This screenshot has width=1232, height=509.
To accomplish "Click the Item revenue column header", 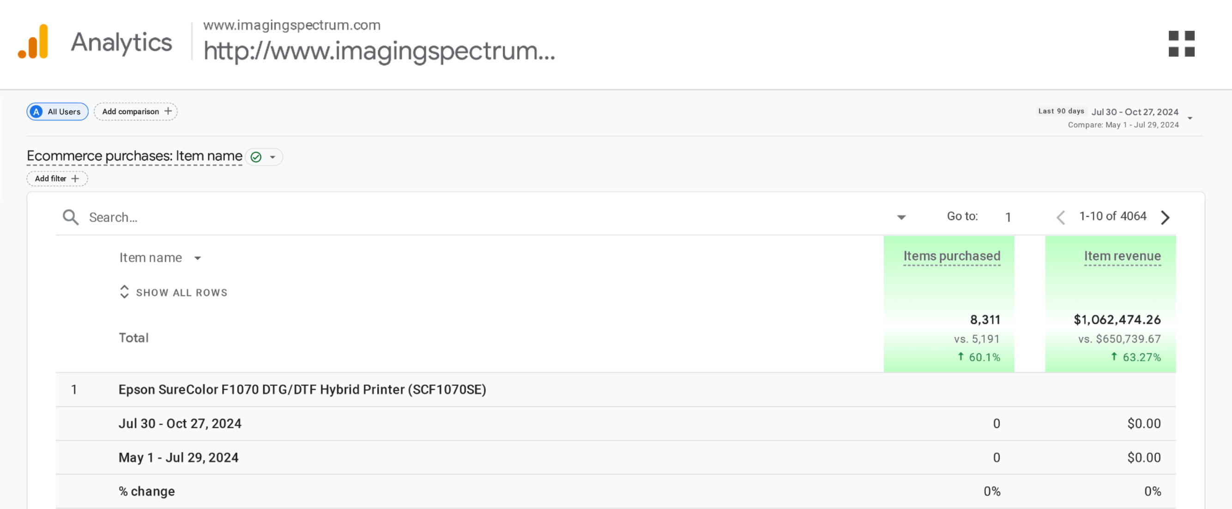I will [x=1122, y=256].
